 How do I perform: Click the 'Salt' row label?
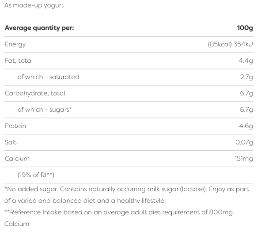(x=11, y=142)
